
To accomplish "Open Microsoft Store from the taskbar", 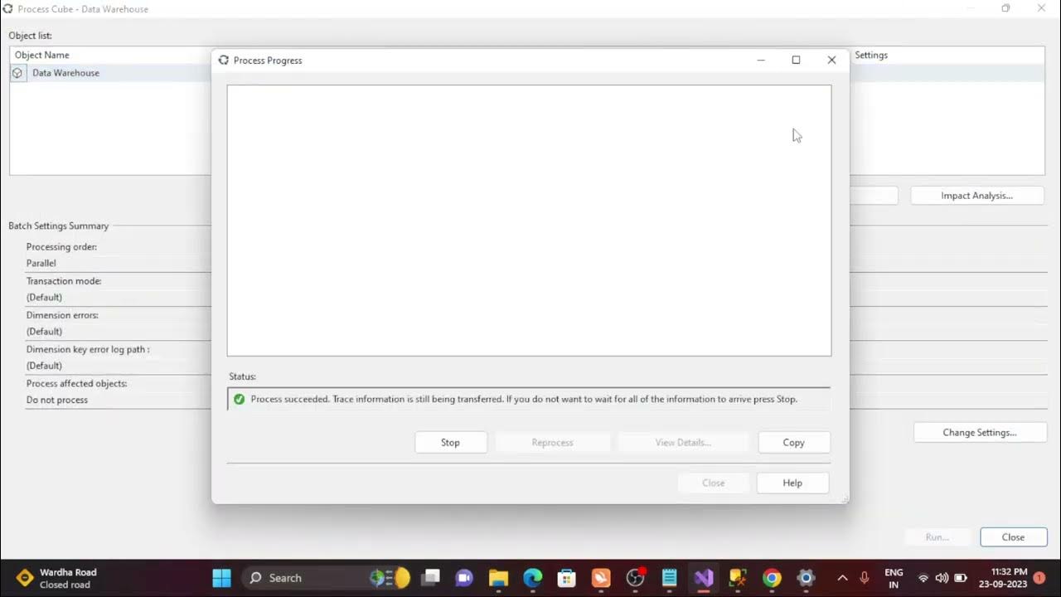I will coord(566,578).
